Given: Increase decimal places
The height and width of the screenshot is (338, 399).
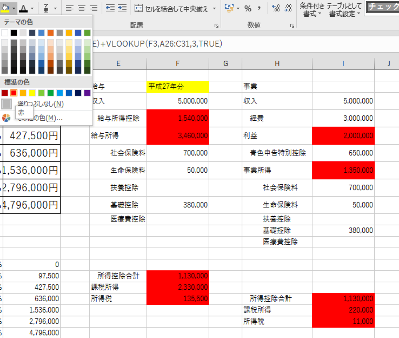Looking at the screenshot, I should coord(275,8).
